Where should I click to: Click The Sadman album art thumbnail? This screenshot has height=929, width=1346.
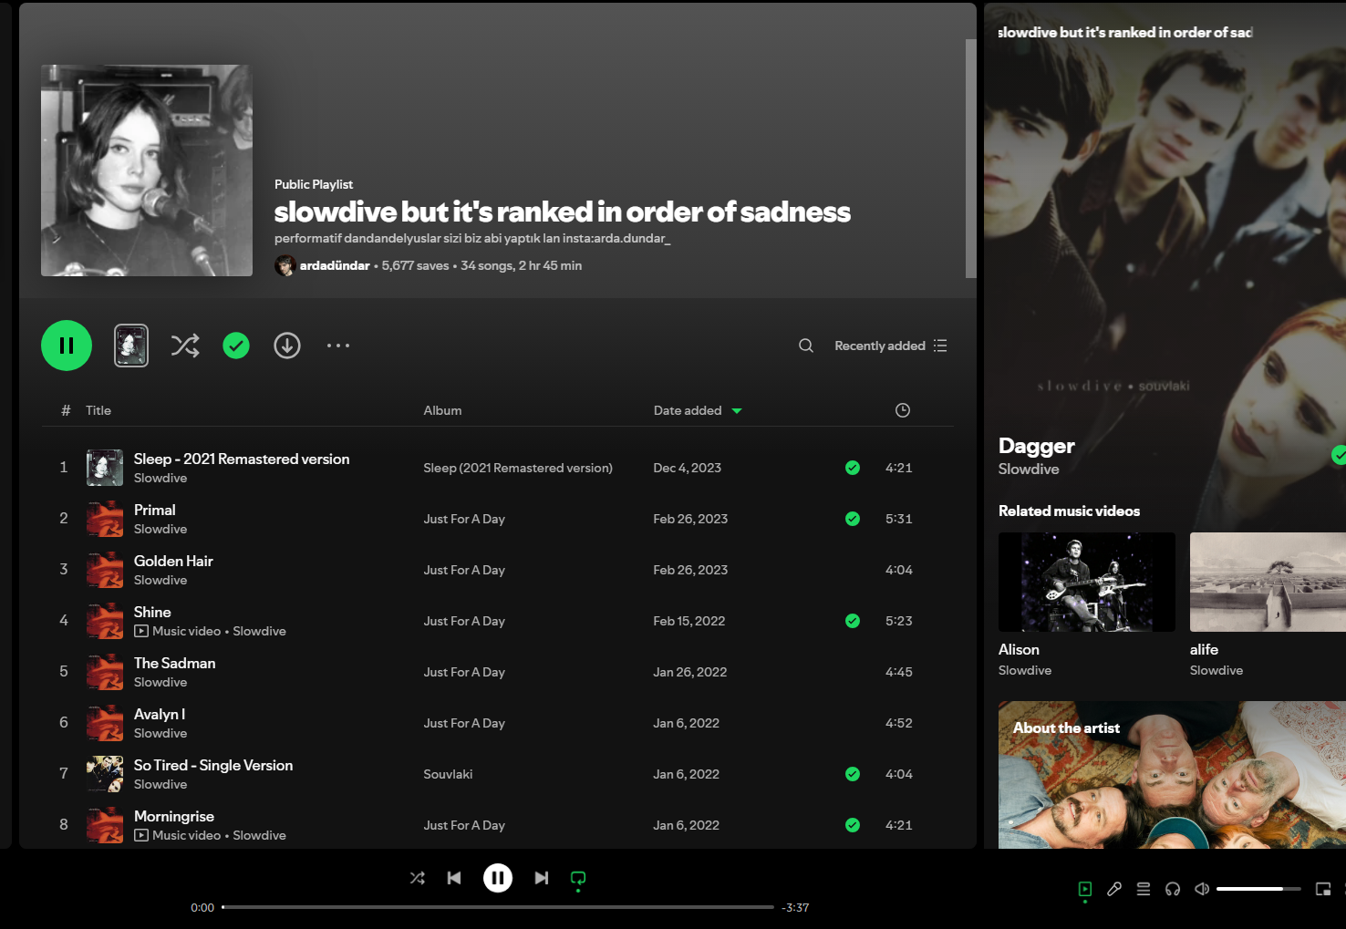pyautogui.click(x=105, y=672)
